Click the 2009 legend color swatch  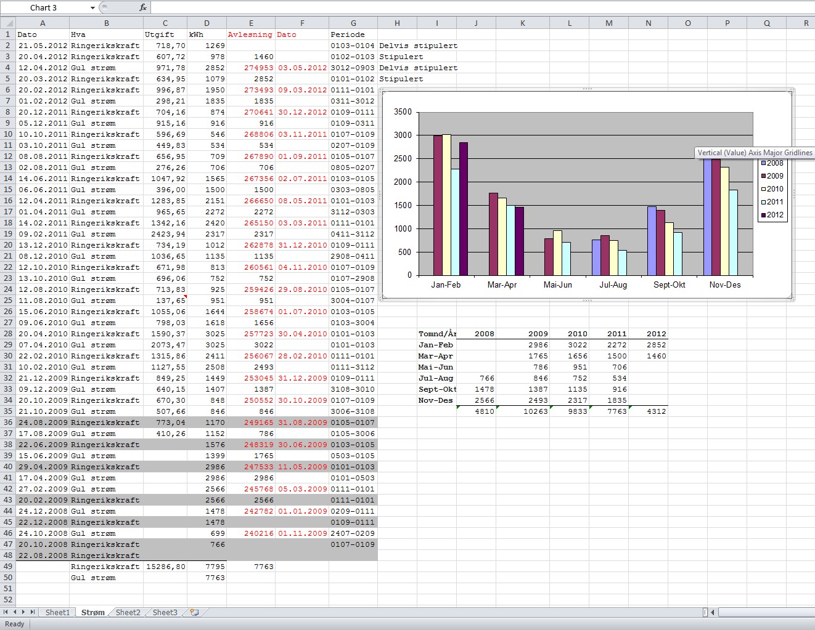[x=763, y=176]
